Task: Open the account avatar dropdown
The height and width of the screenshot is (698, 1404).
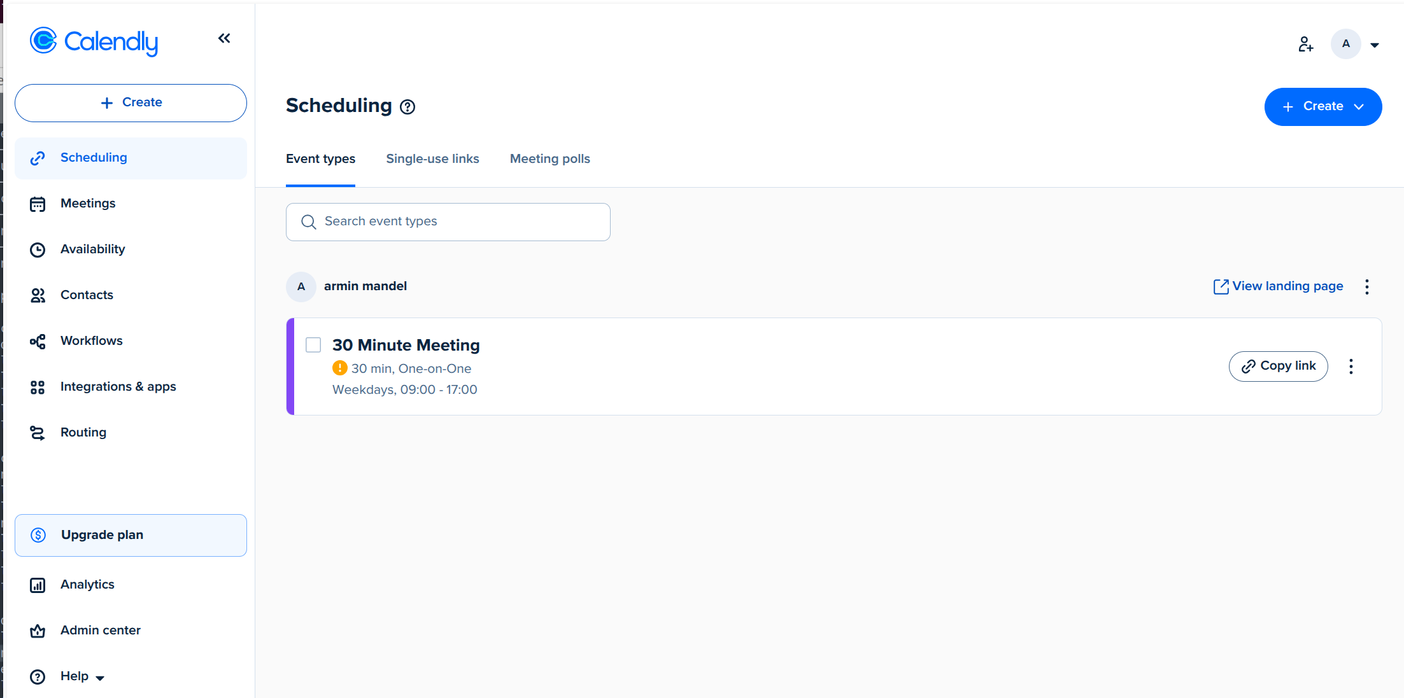Action: [x=1356, y=44]
